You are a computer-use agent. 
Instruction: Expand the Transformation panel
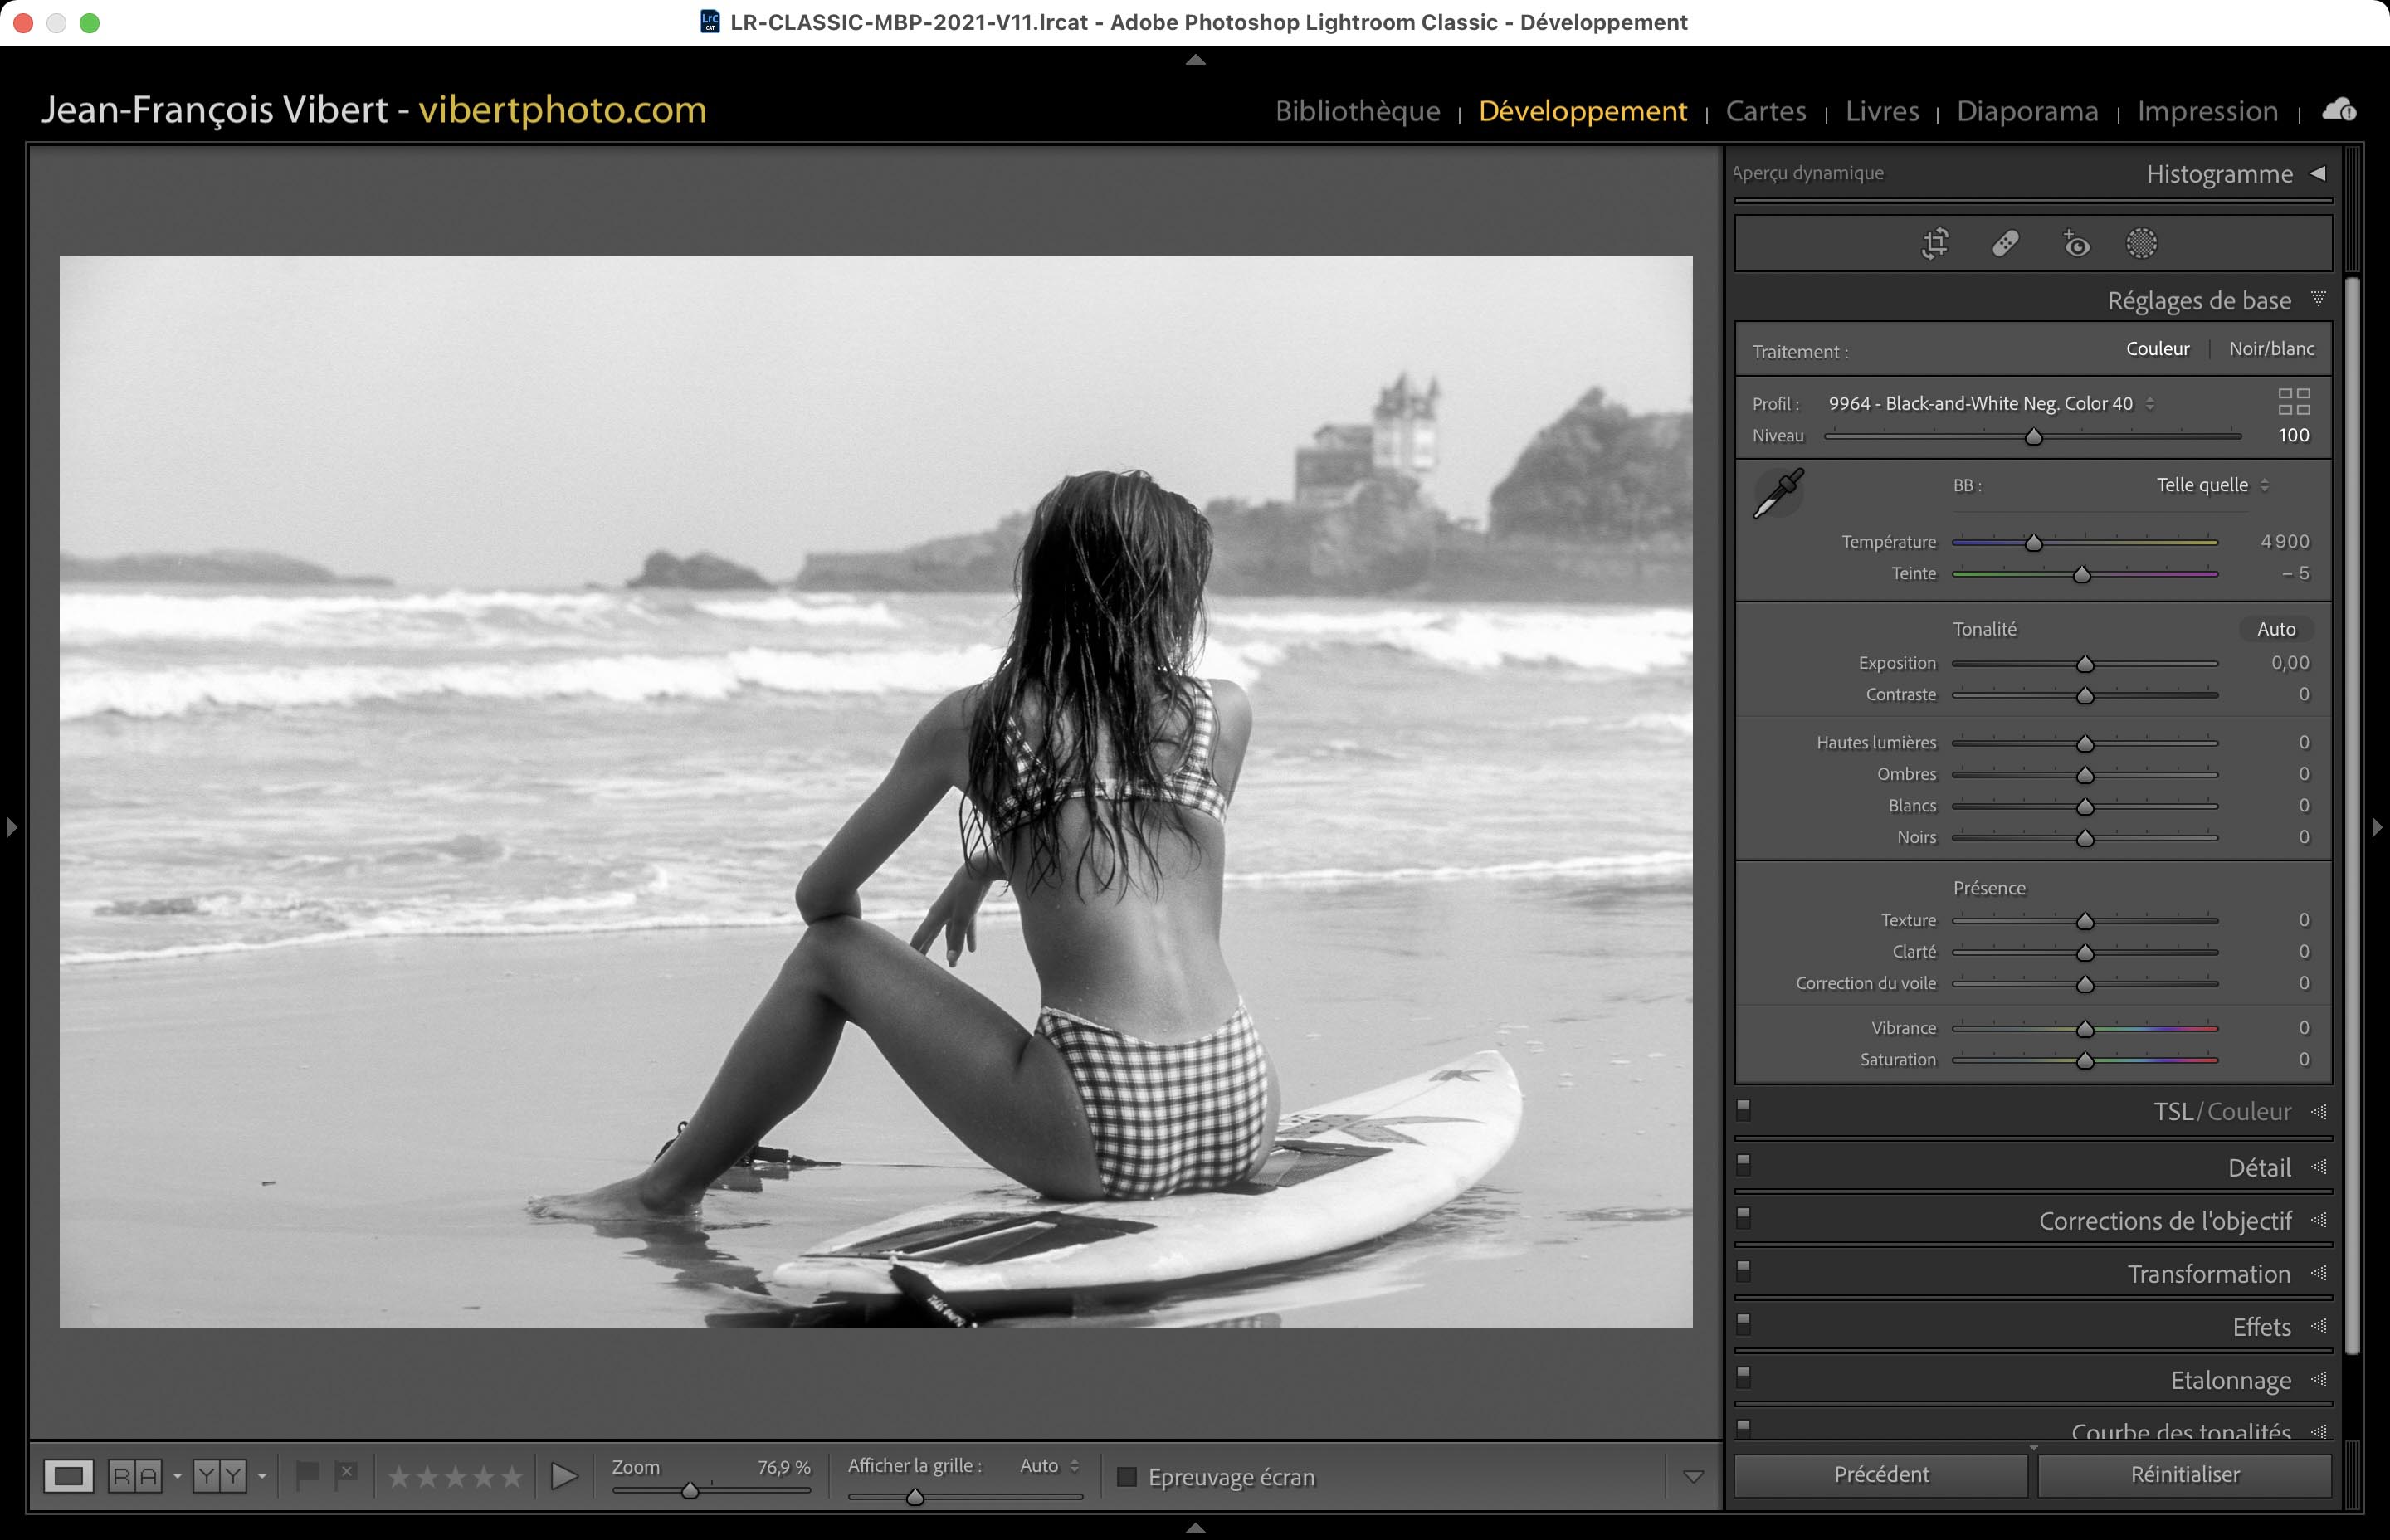(2208, 1274)
